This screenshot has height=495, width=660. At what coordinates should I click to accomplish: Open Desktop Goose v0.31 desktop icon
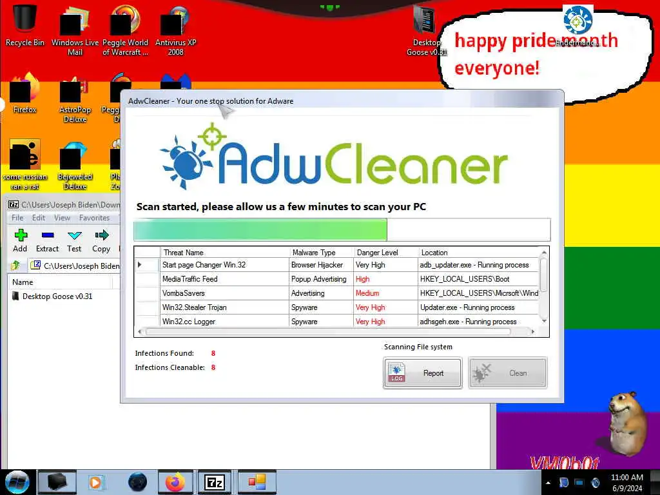pos(426,30)
